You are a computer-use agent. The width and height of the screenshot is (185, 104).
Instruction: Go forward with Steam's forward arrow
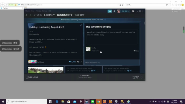[x=30, y=15]
